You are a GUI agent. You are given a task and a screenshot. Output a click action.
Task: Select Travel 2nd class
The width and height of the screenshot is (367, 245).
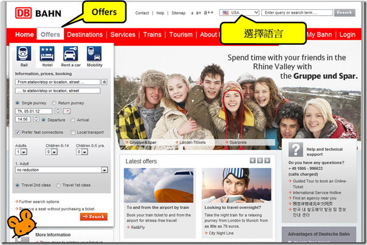(x=18, y=185)
